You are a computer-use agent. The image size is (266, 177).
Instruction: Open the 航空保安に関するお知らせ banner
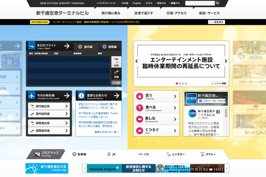[x=138, y=168]
